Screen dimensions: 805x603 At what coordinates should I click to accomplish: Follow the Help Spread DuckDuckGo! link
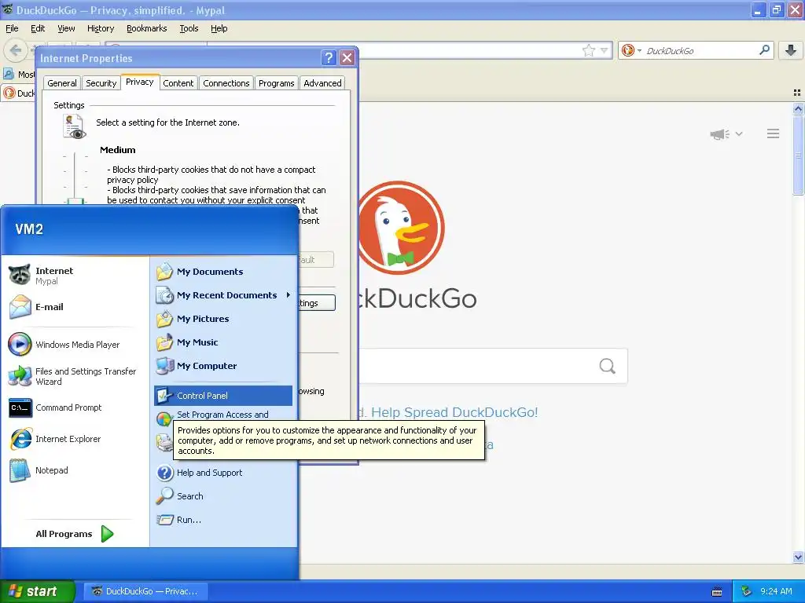click(x=454, y=412)
